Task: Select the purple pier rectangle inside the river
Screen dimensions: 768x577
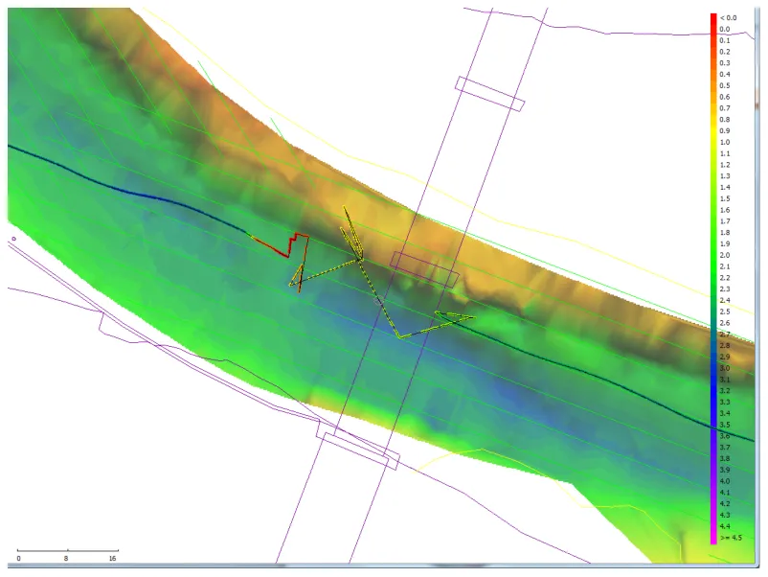Action: (424, 269)
